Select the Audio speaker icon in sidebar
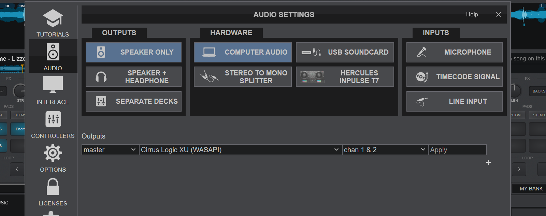Viewport: 546px width, 216px height. click(53, 52)
